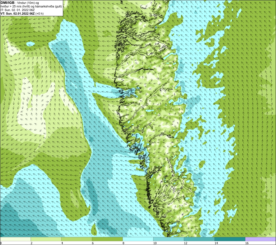Click the legend value '8'
276x245 pixels.
(123, 243)
